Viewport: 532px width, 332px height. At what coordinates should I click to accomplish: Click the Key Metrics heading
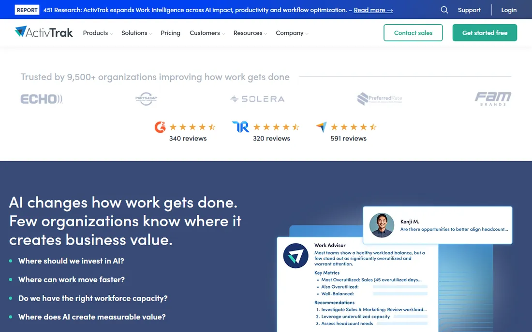click(327, 273)
